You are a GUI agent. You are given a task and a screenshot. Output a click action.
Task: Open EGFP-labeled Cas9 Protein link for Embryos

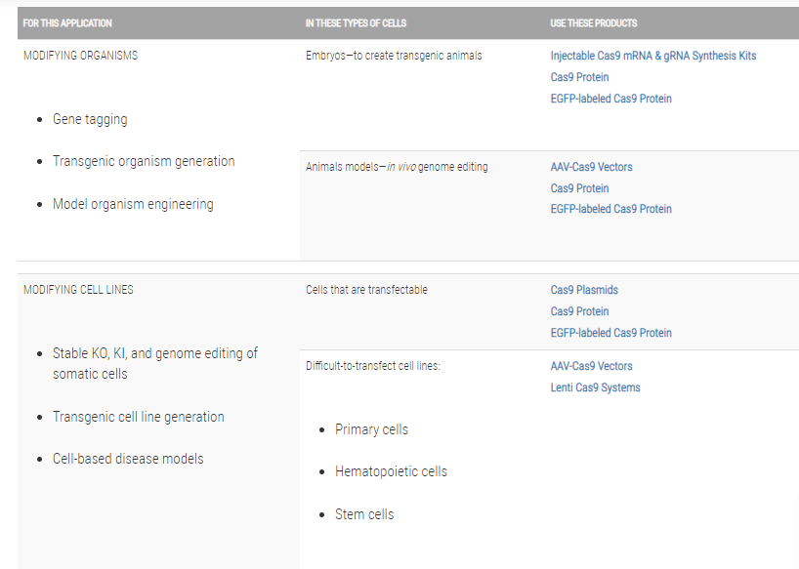click(x=610, y=99)
